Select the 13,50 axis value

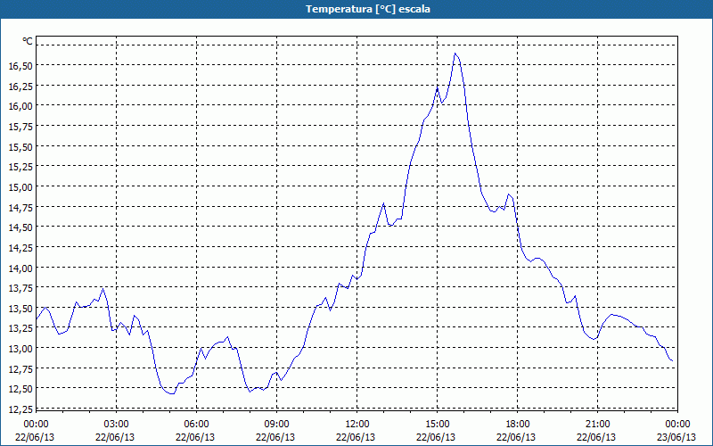coord(20,308)
